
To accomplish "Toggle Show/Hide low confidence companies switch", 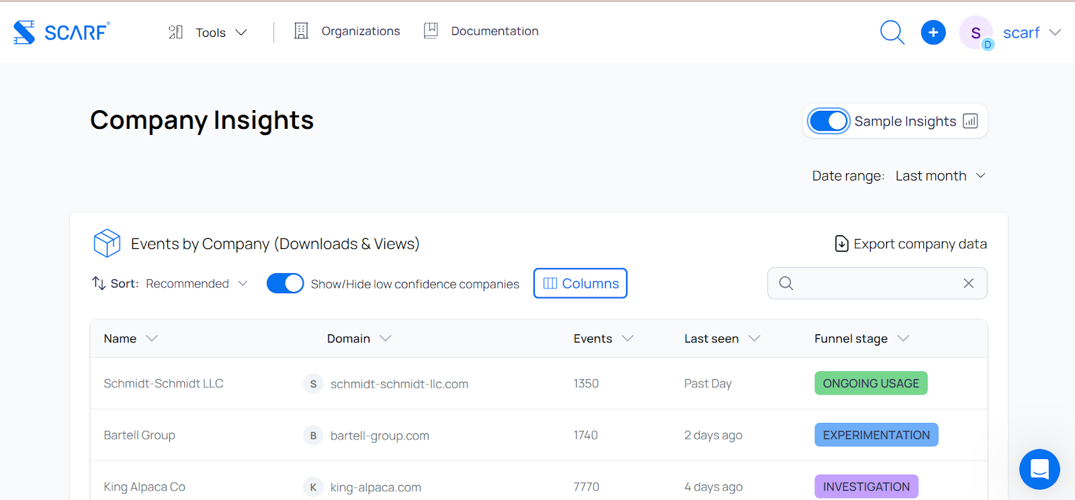I will click(x=285, y=283).
